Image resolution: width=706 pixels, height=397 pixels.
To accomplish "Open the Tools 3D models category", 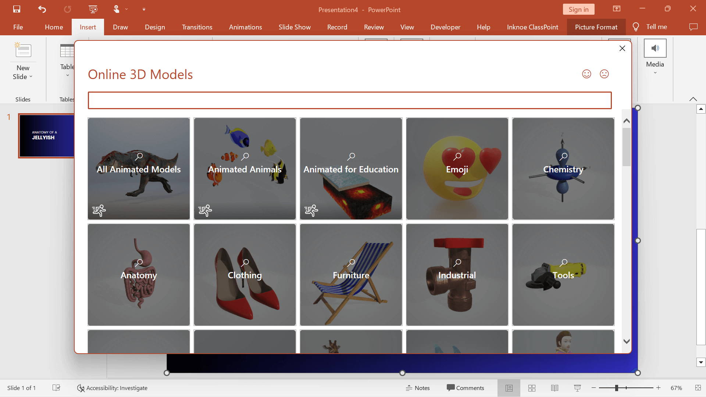I will 563,275.
